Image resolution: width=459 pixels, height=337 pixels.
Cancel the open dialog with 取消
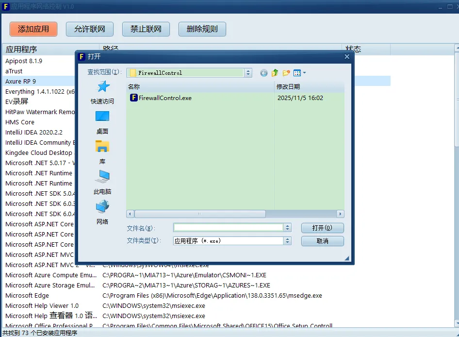322,241
